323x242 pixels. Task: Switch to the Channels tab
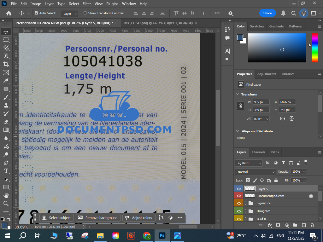click(x=258, y=152)
